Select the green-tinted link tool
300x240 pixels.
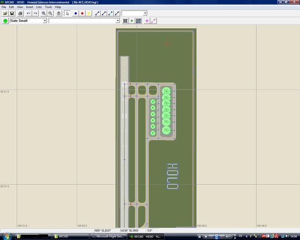click(x=111, y=13)
